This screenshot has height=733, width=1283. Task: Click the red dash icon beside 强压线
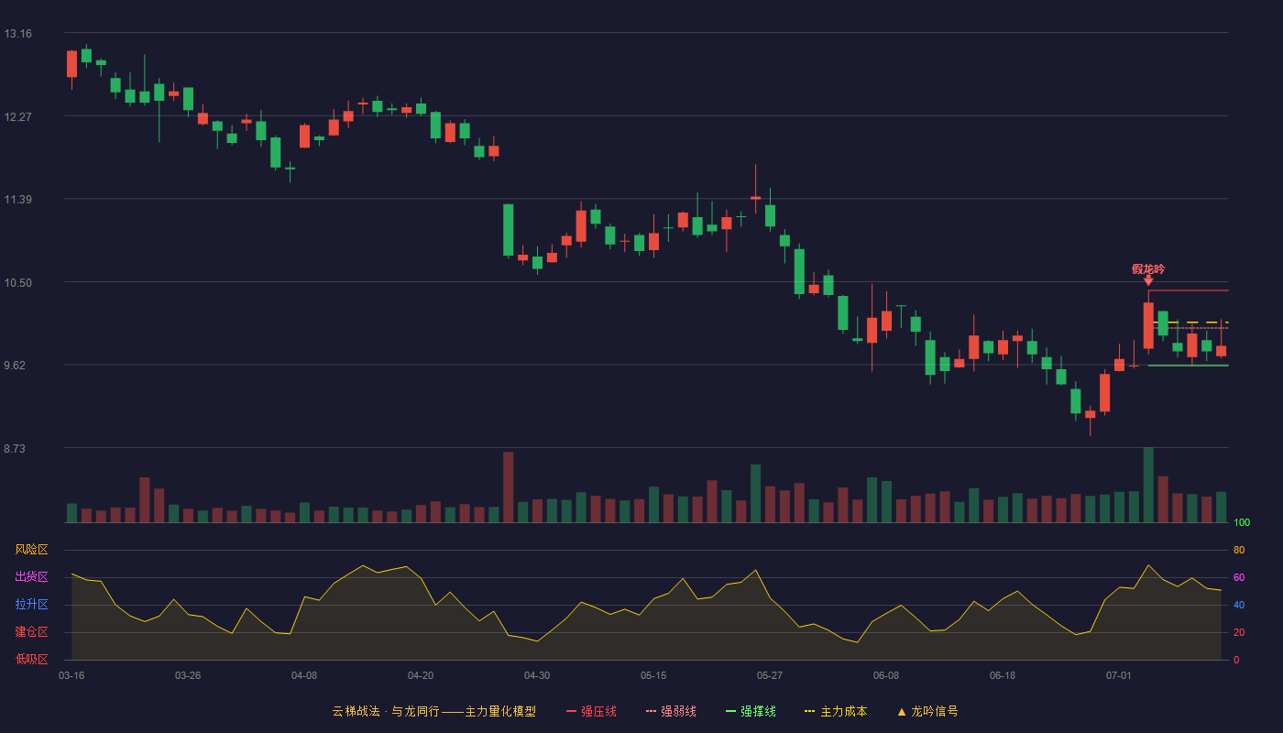click(572, 711)
